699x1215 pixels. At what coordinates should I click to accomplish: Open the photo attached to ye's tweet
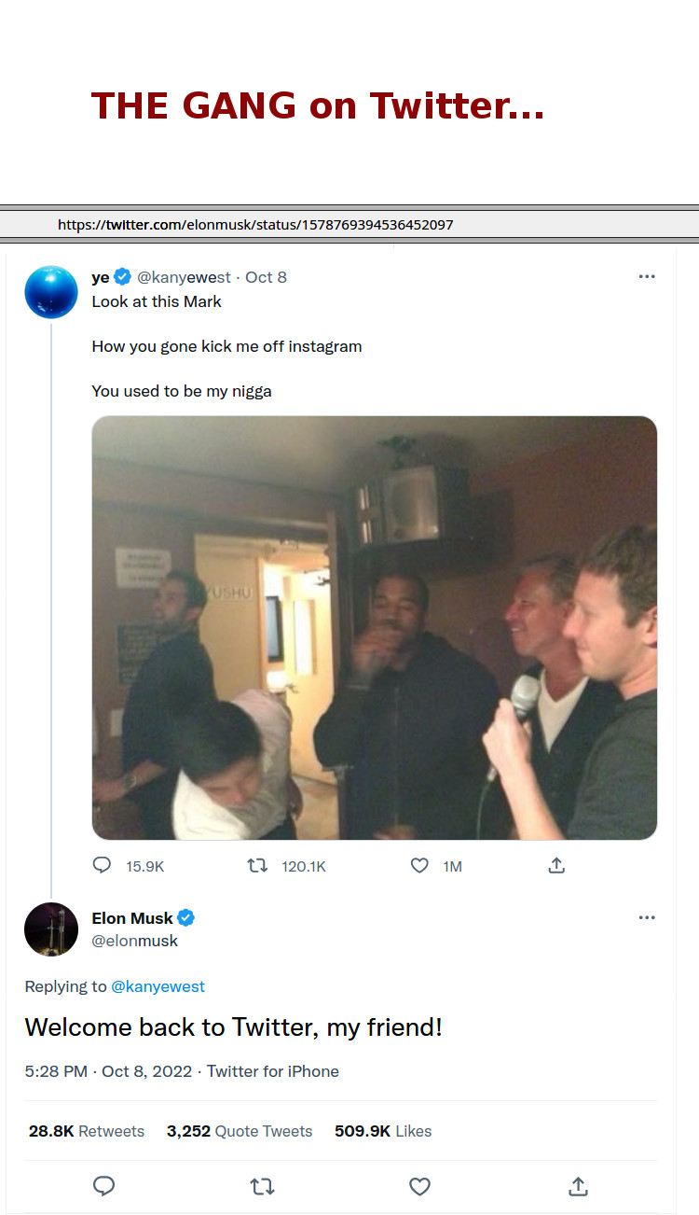click(374, 627)
